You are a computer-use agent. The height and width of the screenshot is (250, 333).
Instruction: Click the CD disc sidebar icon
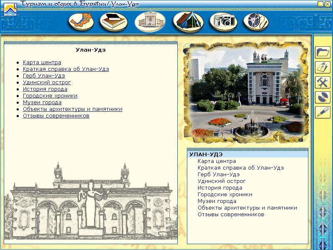[x=323, y=97]
